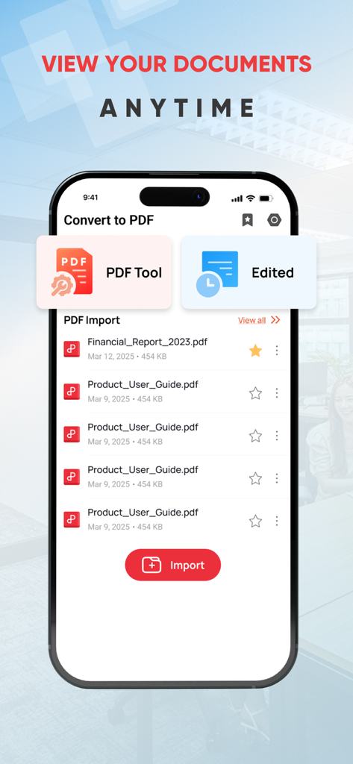Tap the document-clock icon on Edited card

217,274
